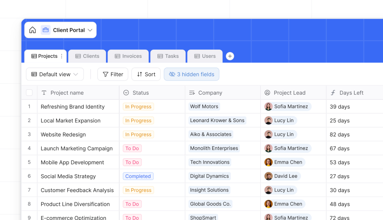This screenshot has height=220, width=383.
Task: Click the Completed status tag
Action: coord(138,176)
